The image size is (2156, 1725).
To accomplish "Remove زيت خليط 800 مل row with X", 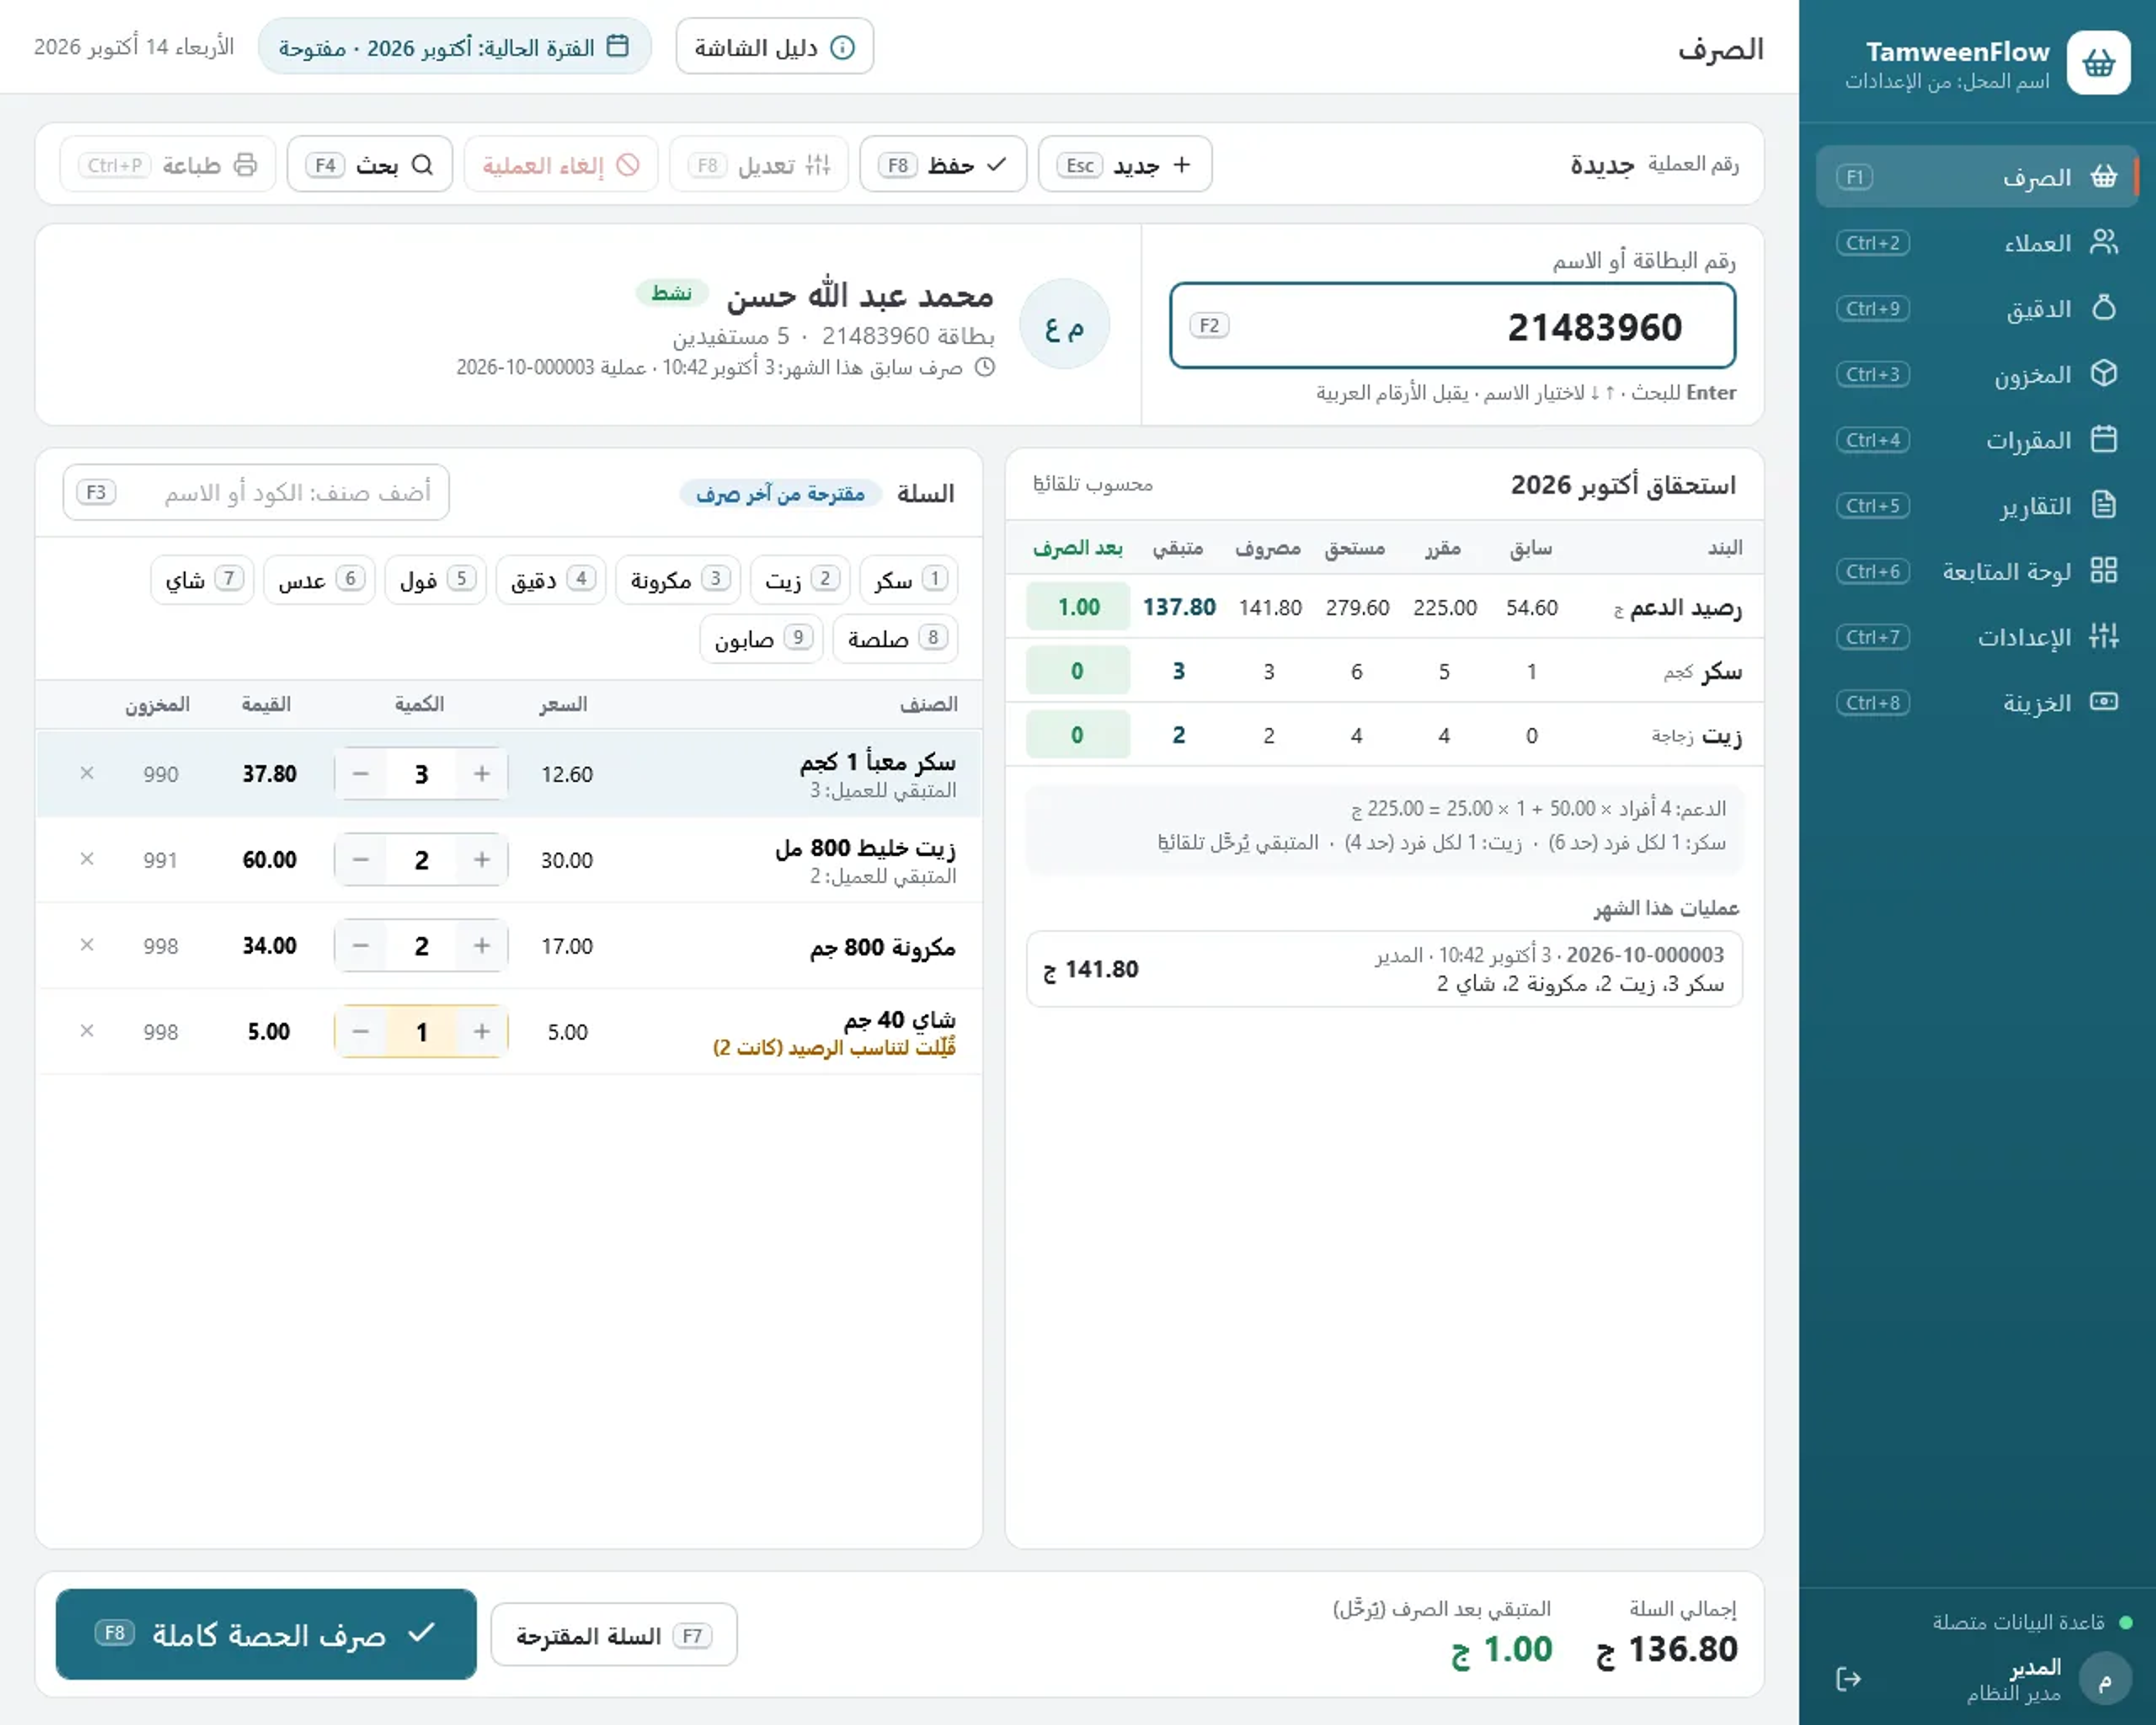I will 87,859.
